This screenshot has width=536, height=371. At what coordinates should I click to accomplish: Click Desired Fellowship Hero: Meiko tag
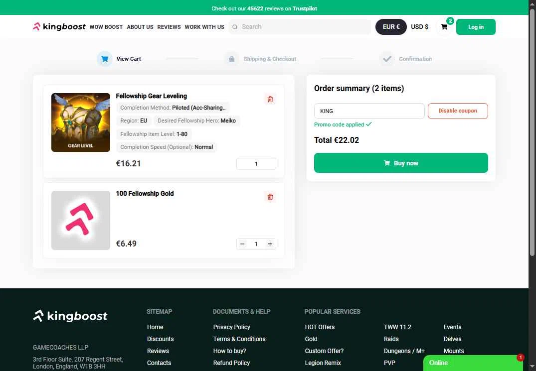click(196, 121)
